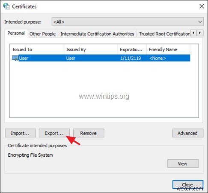Click the Close button at bottom
The width and height of the screenshot is (208, 193).
coord(188,184)
